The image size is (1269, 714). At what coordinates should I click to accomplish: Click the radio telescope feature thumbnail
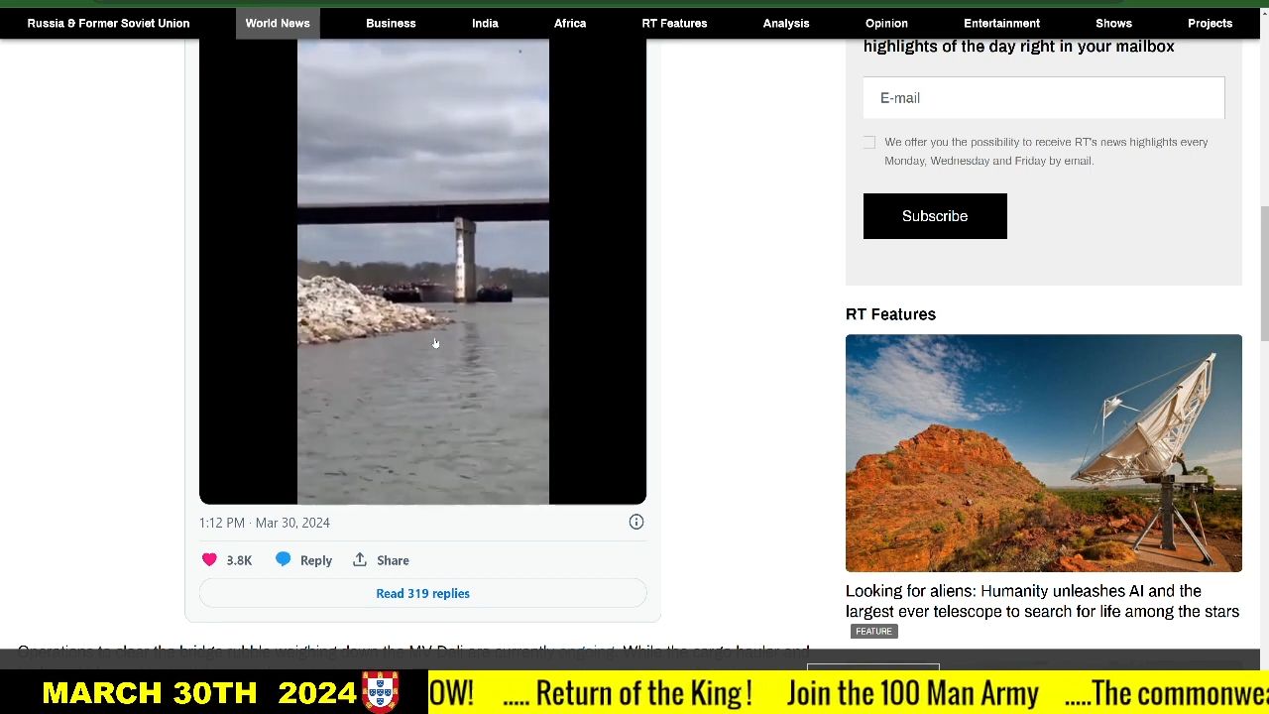point(1043,453)
